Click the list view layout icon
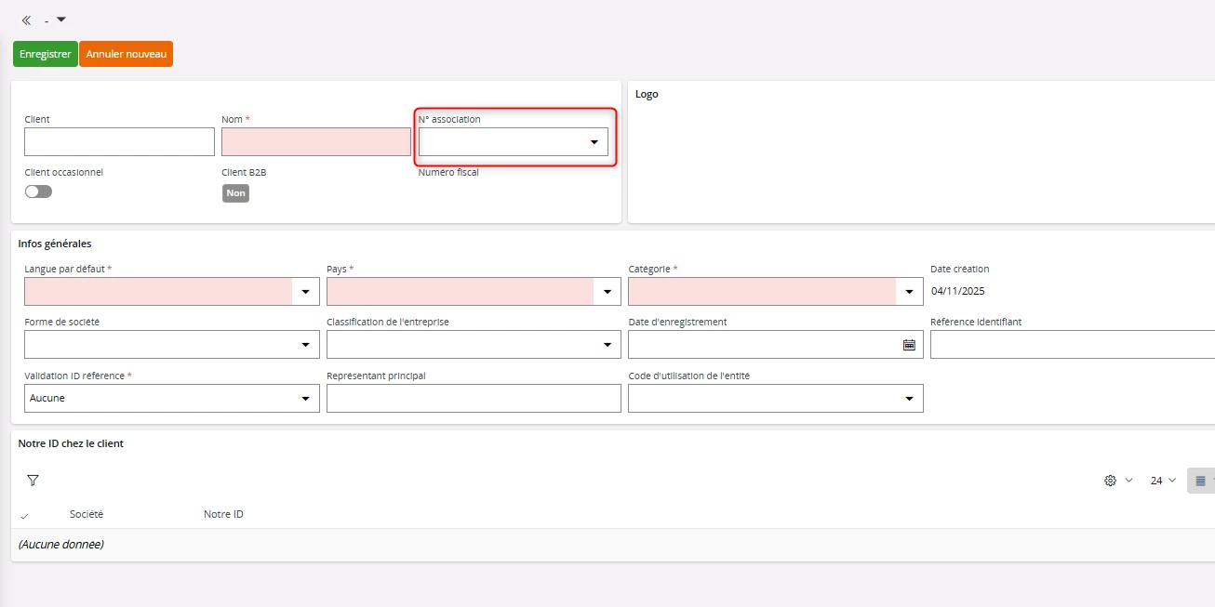 tap(1200, 481)
